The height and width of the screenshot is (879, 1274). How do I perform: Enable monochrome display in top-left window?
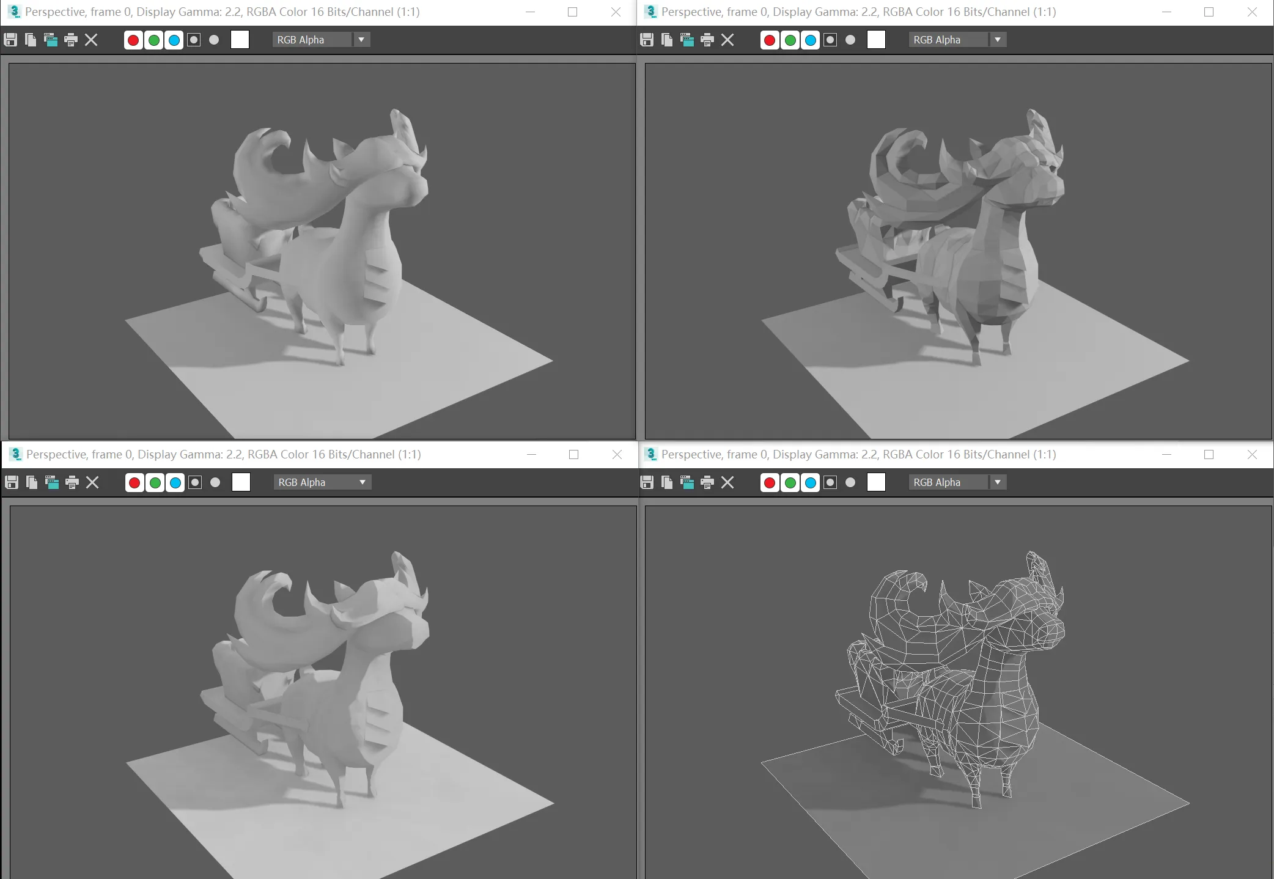pyautogui.click(x=214, y=40)
